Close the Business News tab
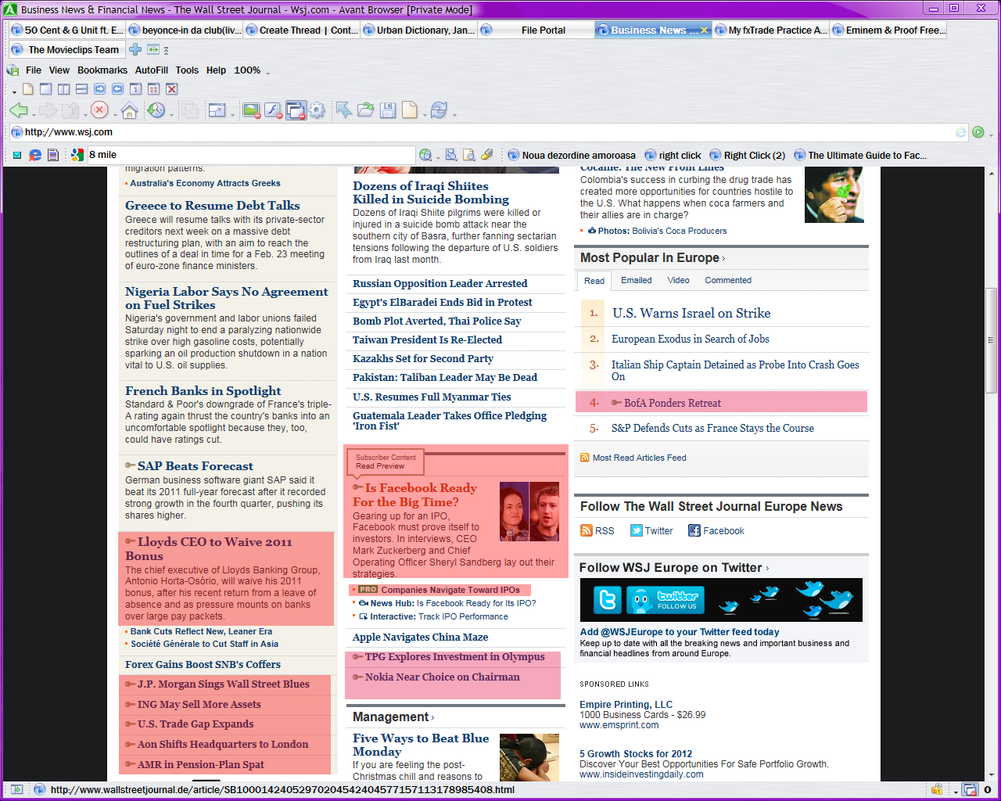The width and height of the screenshot is (1001, 801). tap(704, 30)
